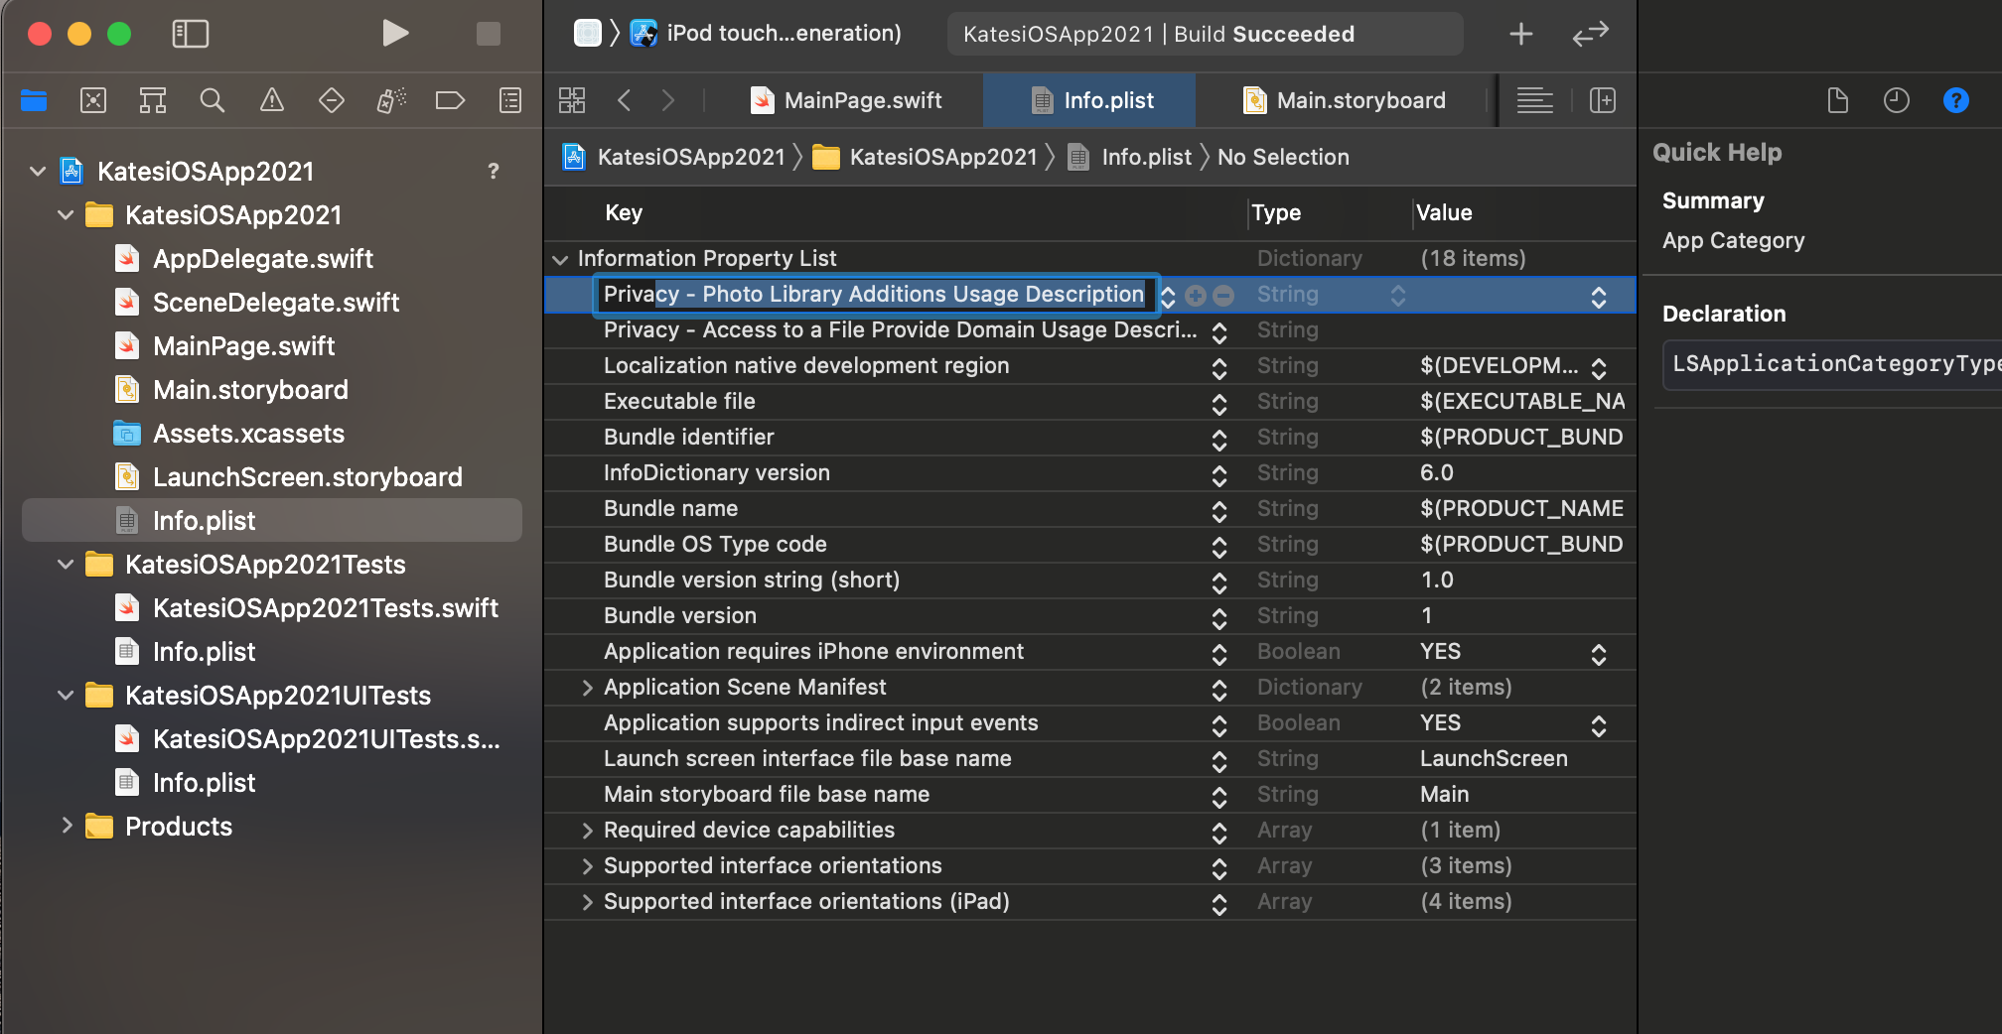The height and width of the screenshot is (1034, 2002).
Task: Switch to Main.storyboard tab
Action: (x=1345, y=100)
